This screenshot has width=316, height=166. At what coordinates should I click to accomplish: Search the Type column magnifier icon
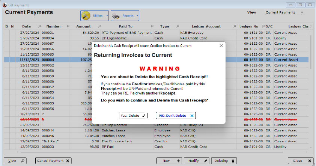point(178,26)
